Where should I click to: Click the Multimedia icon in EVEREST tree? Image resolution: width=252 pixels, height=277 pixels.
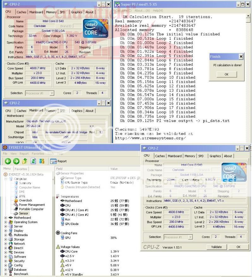pyautogui.click(x=11, y=235)
